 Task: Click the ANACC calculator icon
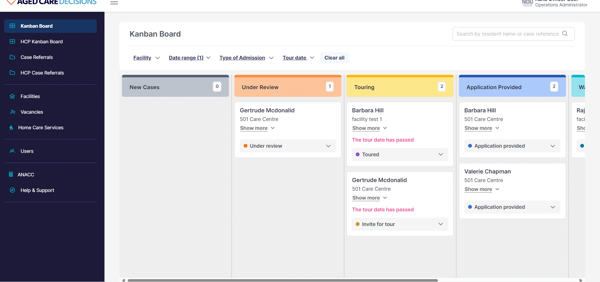point(11,174)
